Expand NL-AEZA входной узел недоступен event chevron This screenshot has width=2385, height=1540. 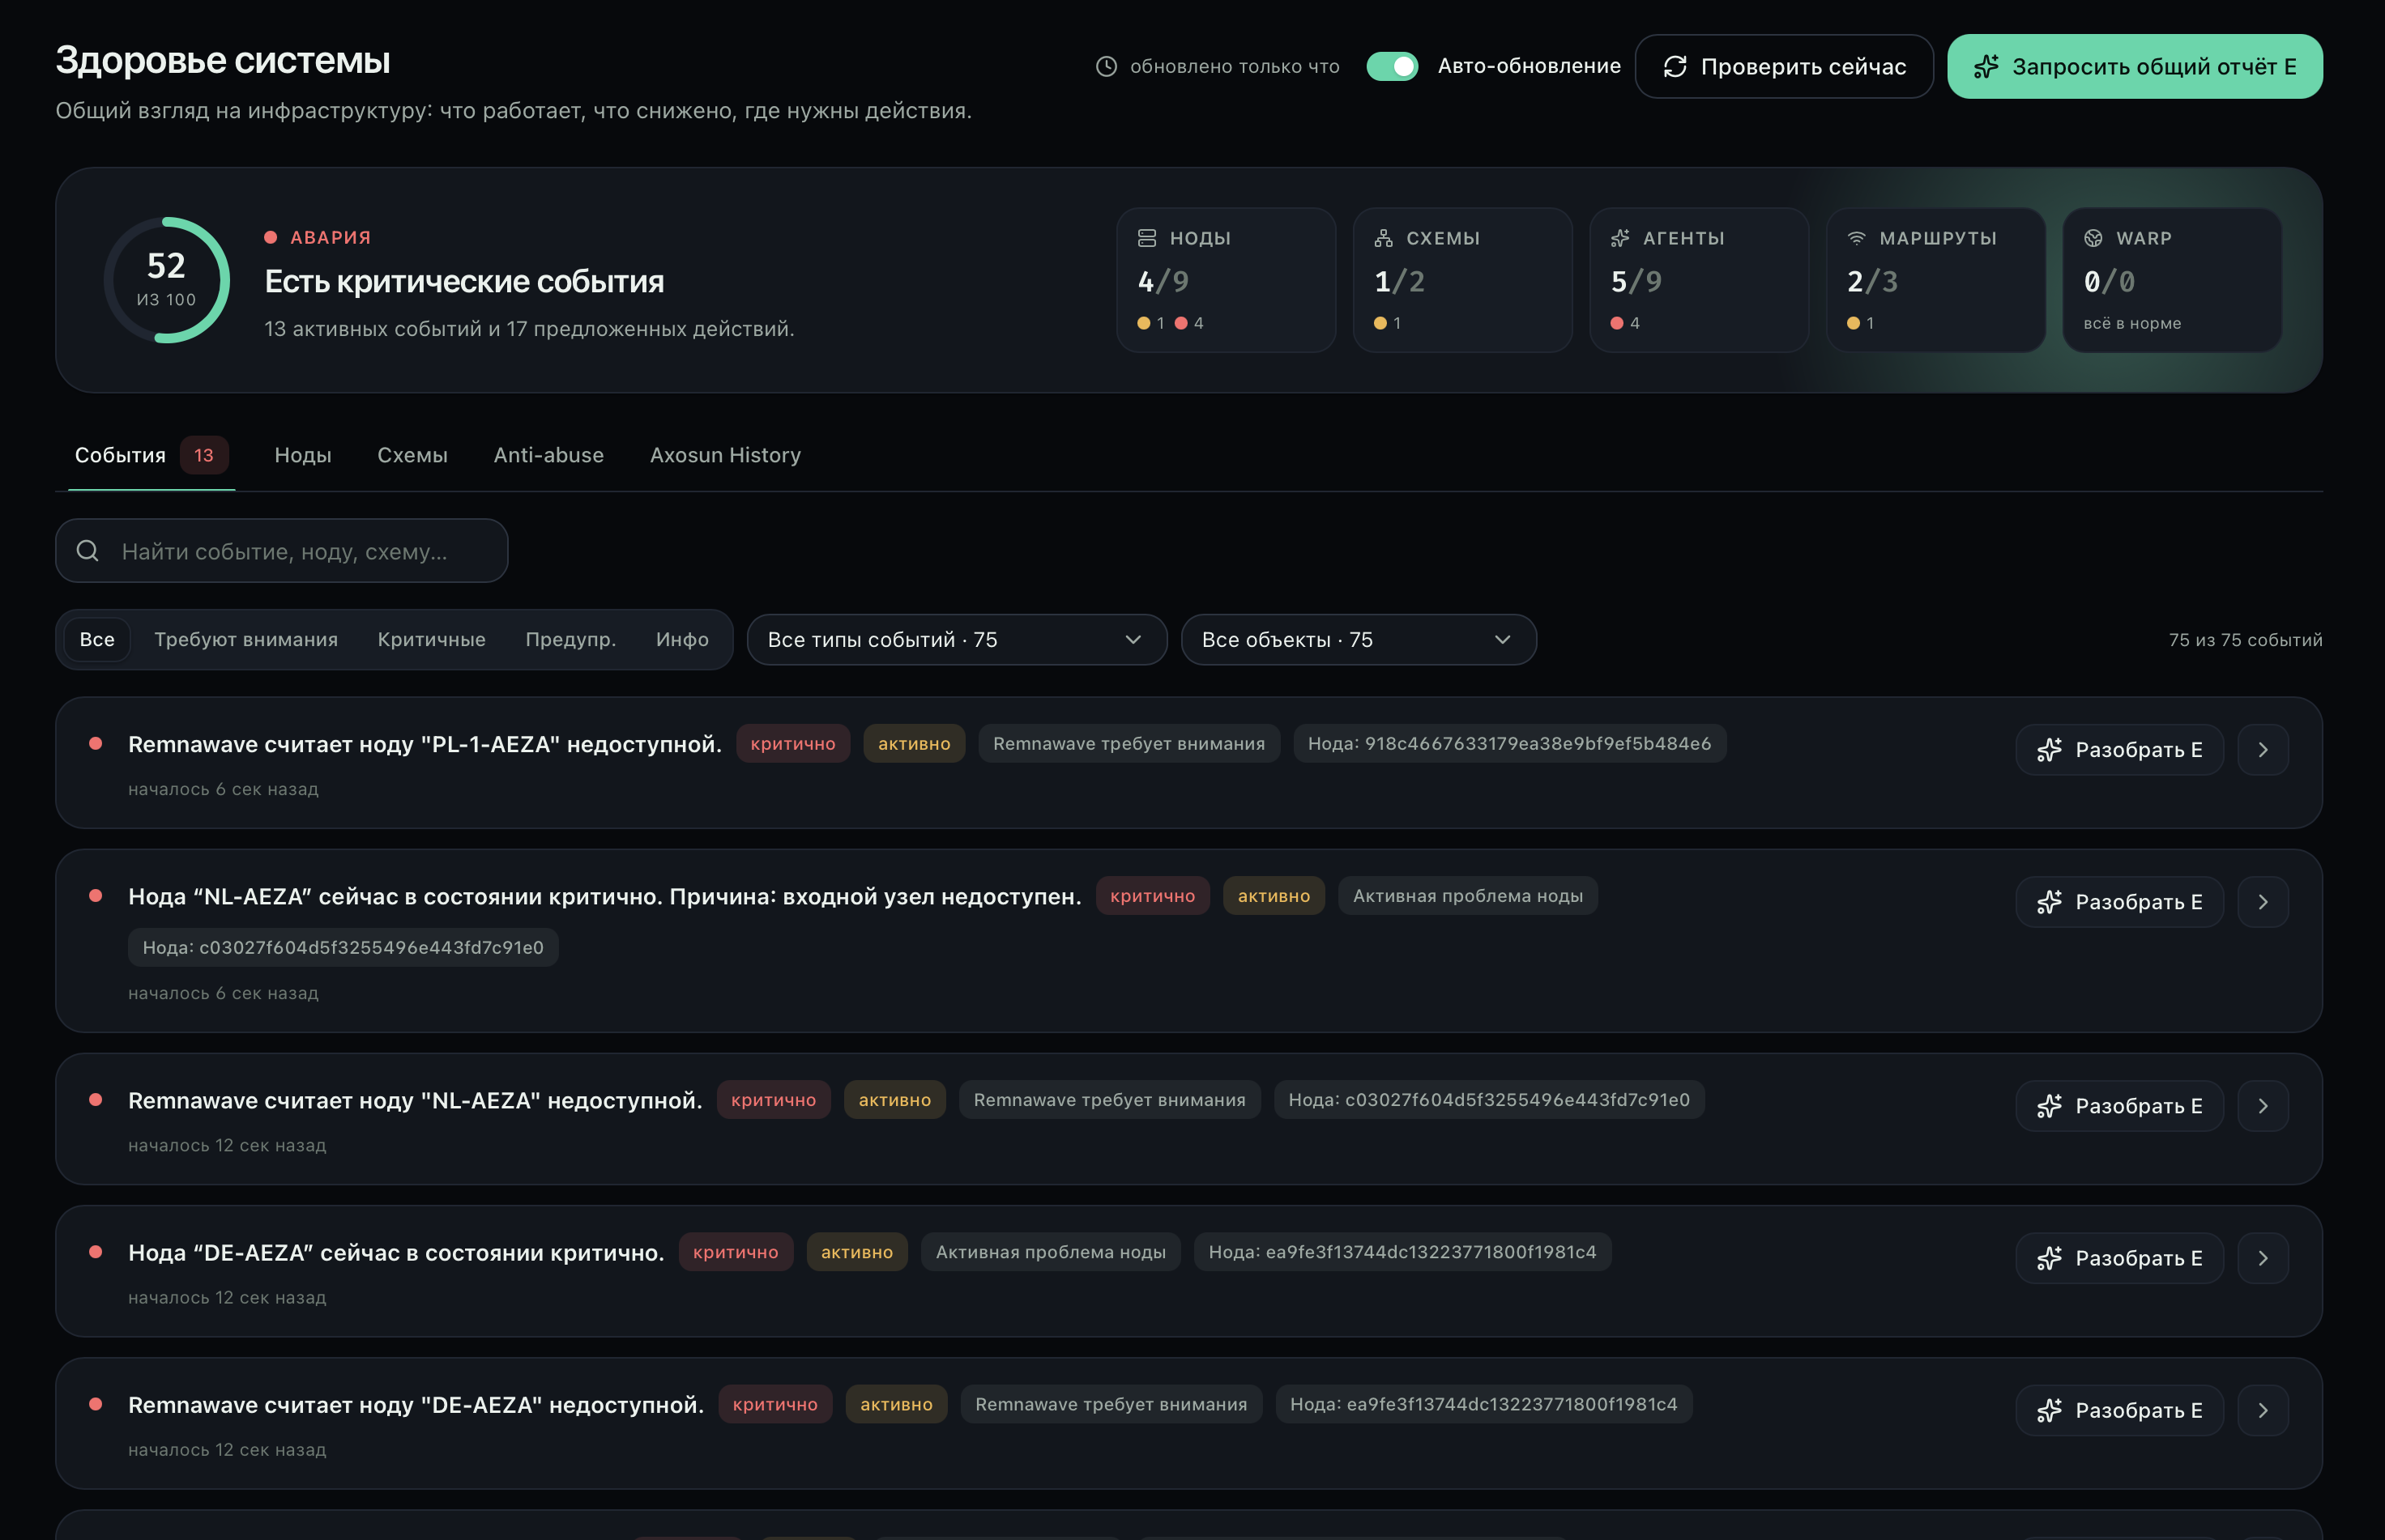tap(2263, 902)
